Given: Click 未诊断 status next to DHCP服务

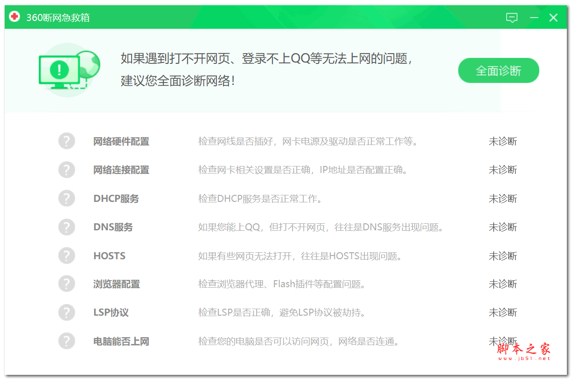Looking at the screenshot, I should tap(503, 198).
